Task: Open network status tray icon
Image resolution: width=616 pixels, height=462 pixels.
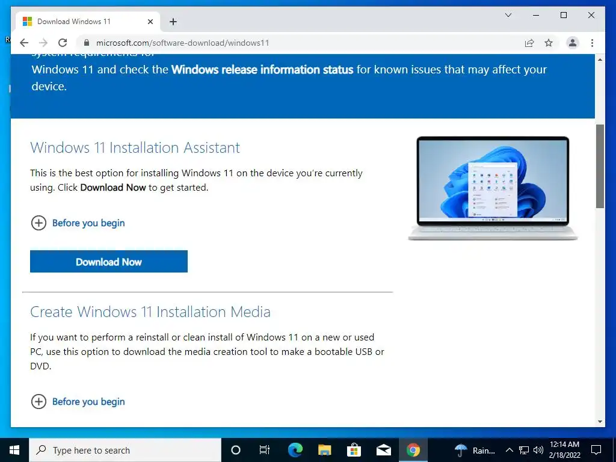Action: 524,450
